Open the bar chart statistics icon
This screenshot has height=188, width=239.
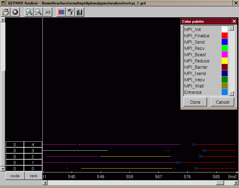(x=79, y=12)
